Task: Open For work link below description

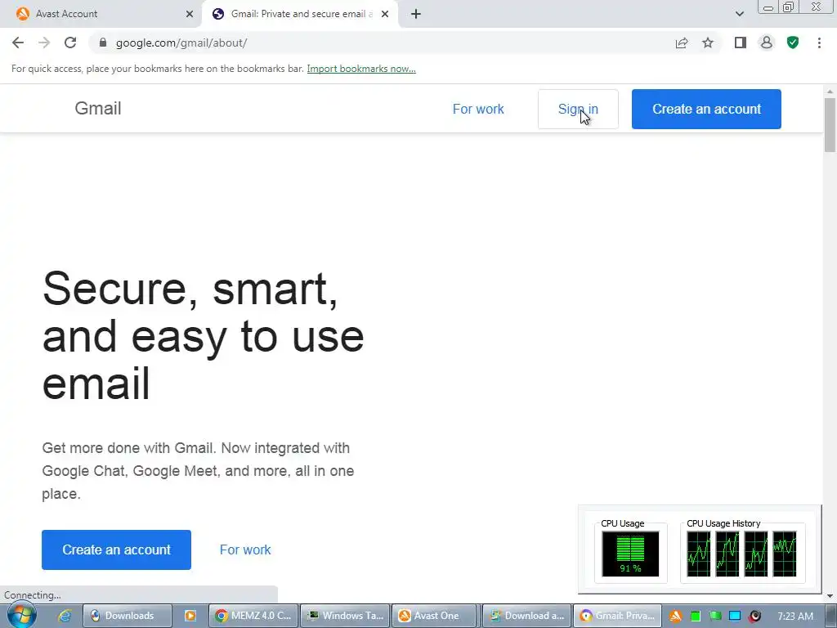Action: pos(245,549)
